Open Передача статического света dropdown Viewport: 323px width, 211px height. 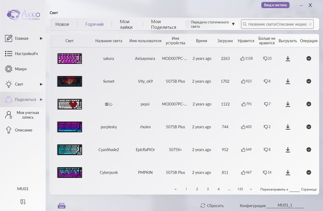coord(212,24)
